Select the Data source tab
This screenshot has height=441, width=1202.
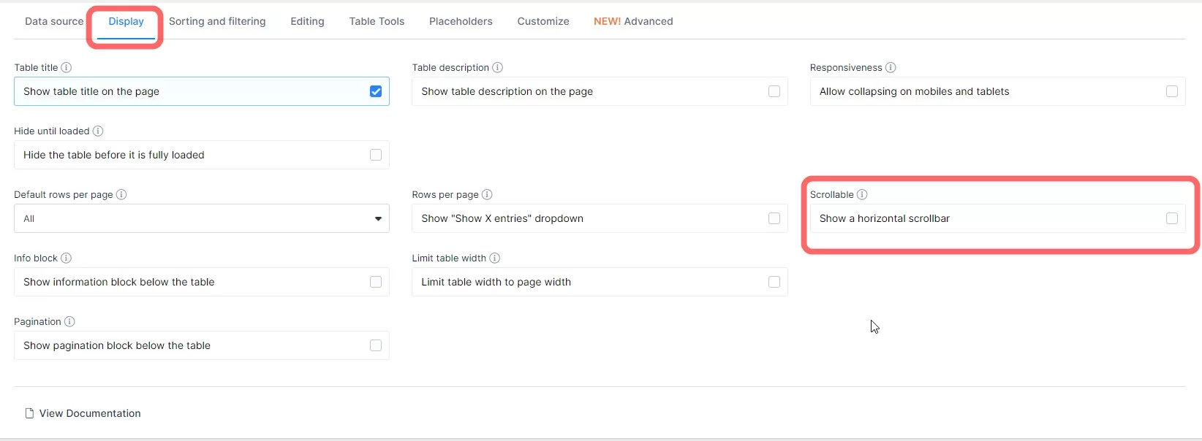pyautogui.click(x=54, y=22)
